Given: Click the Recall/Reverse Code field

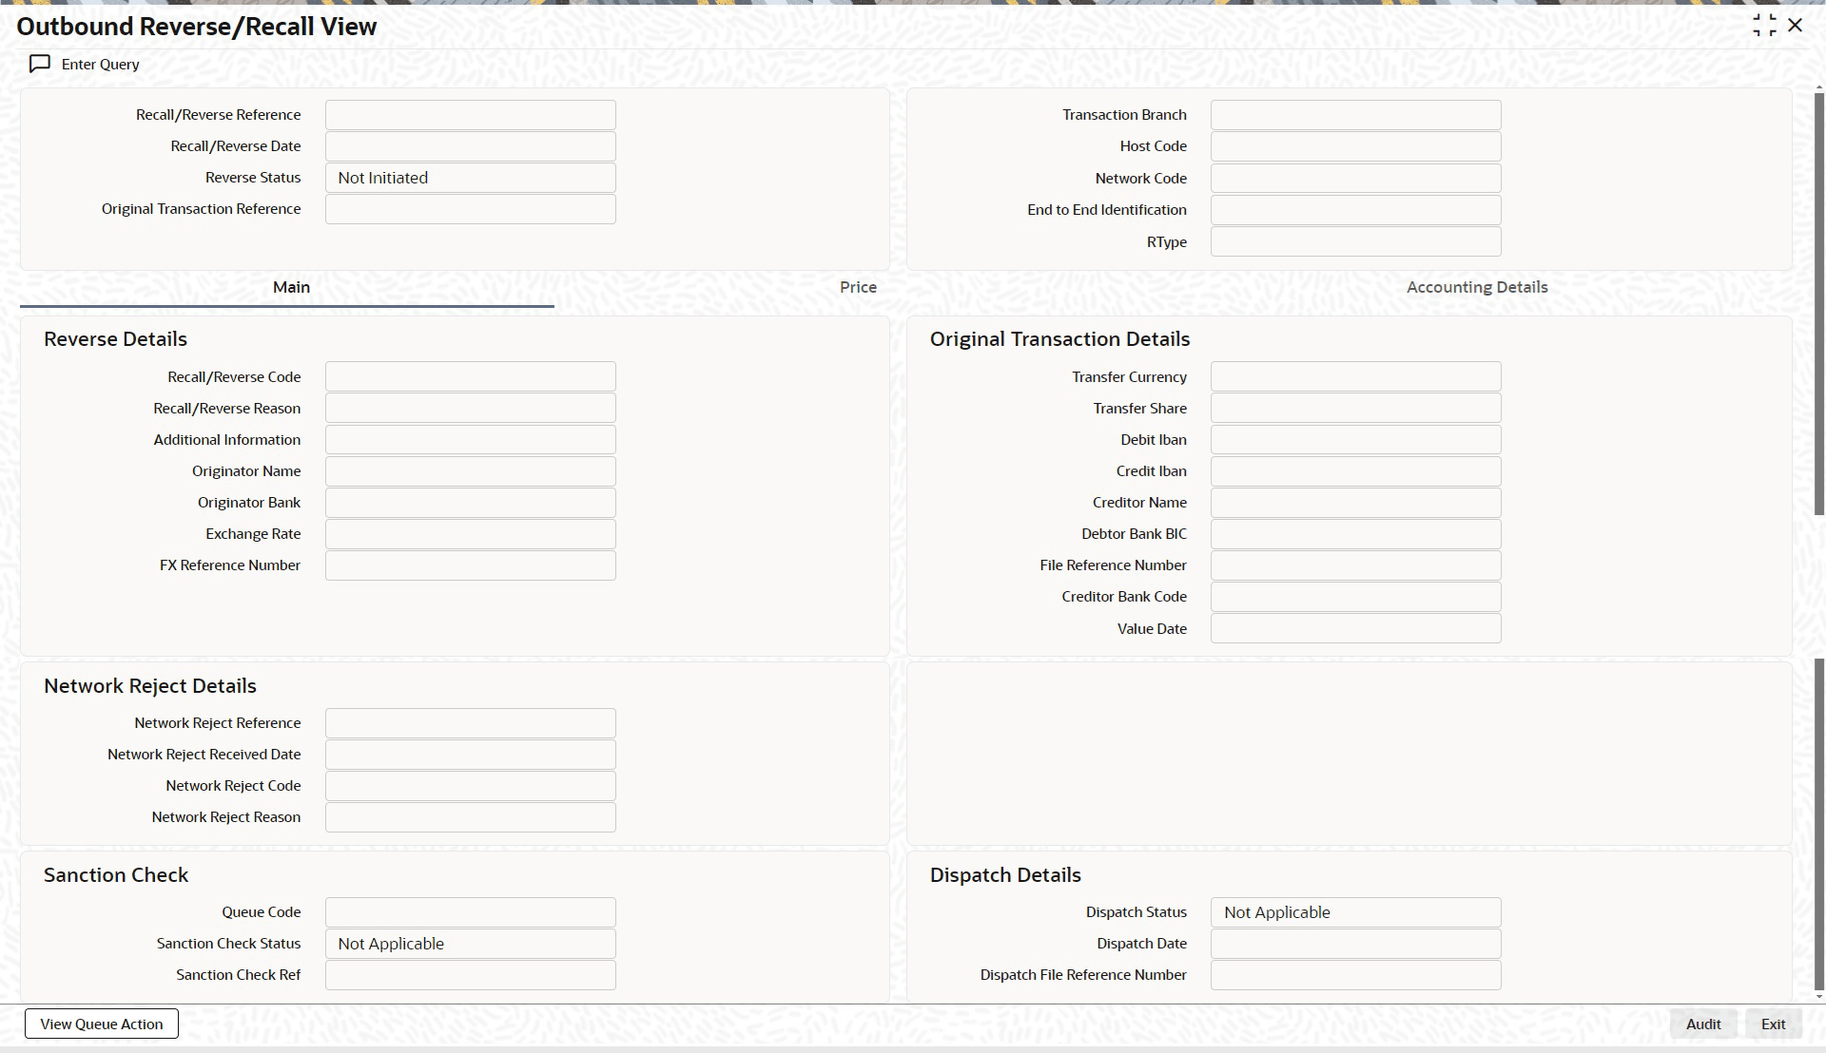Looking at the screenshot, I should 470,376.
